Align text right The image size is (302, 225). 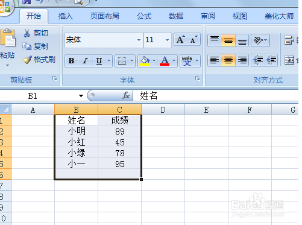[242, 60]
